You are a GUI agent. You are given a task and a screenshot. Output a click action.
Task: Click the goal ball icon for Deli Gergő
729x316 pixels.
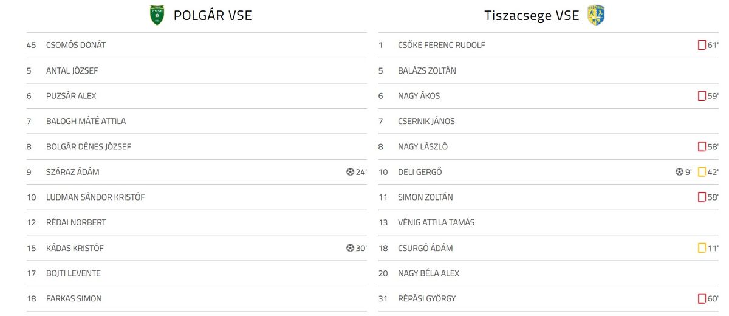(x=679, y=172)
